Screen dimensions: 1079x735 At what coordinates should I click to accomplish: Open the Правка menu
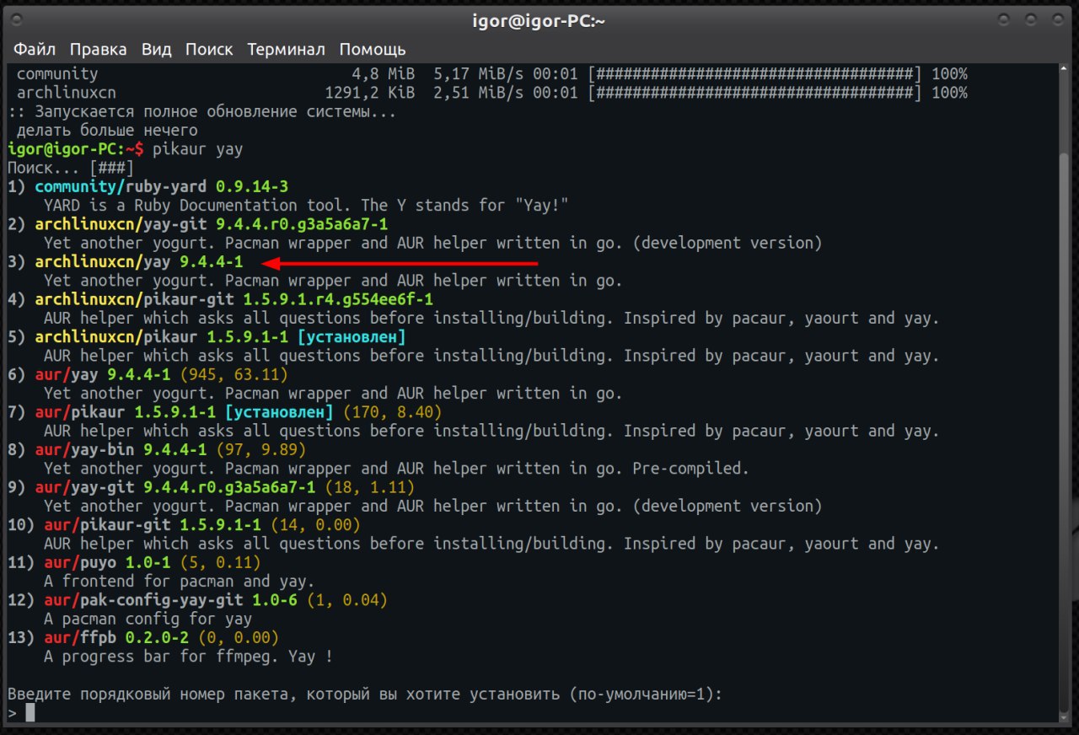[98, 49]
